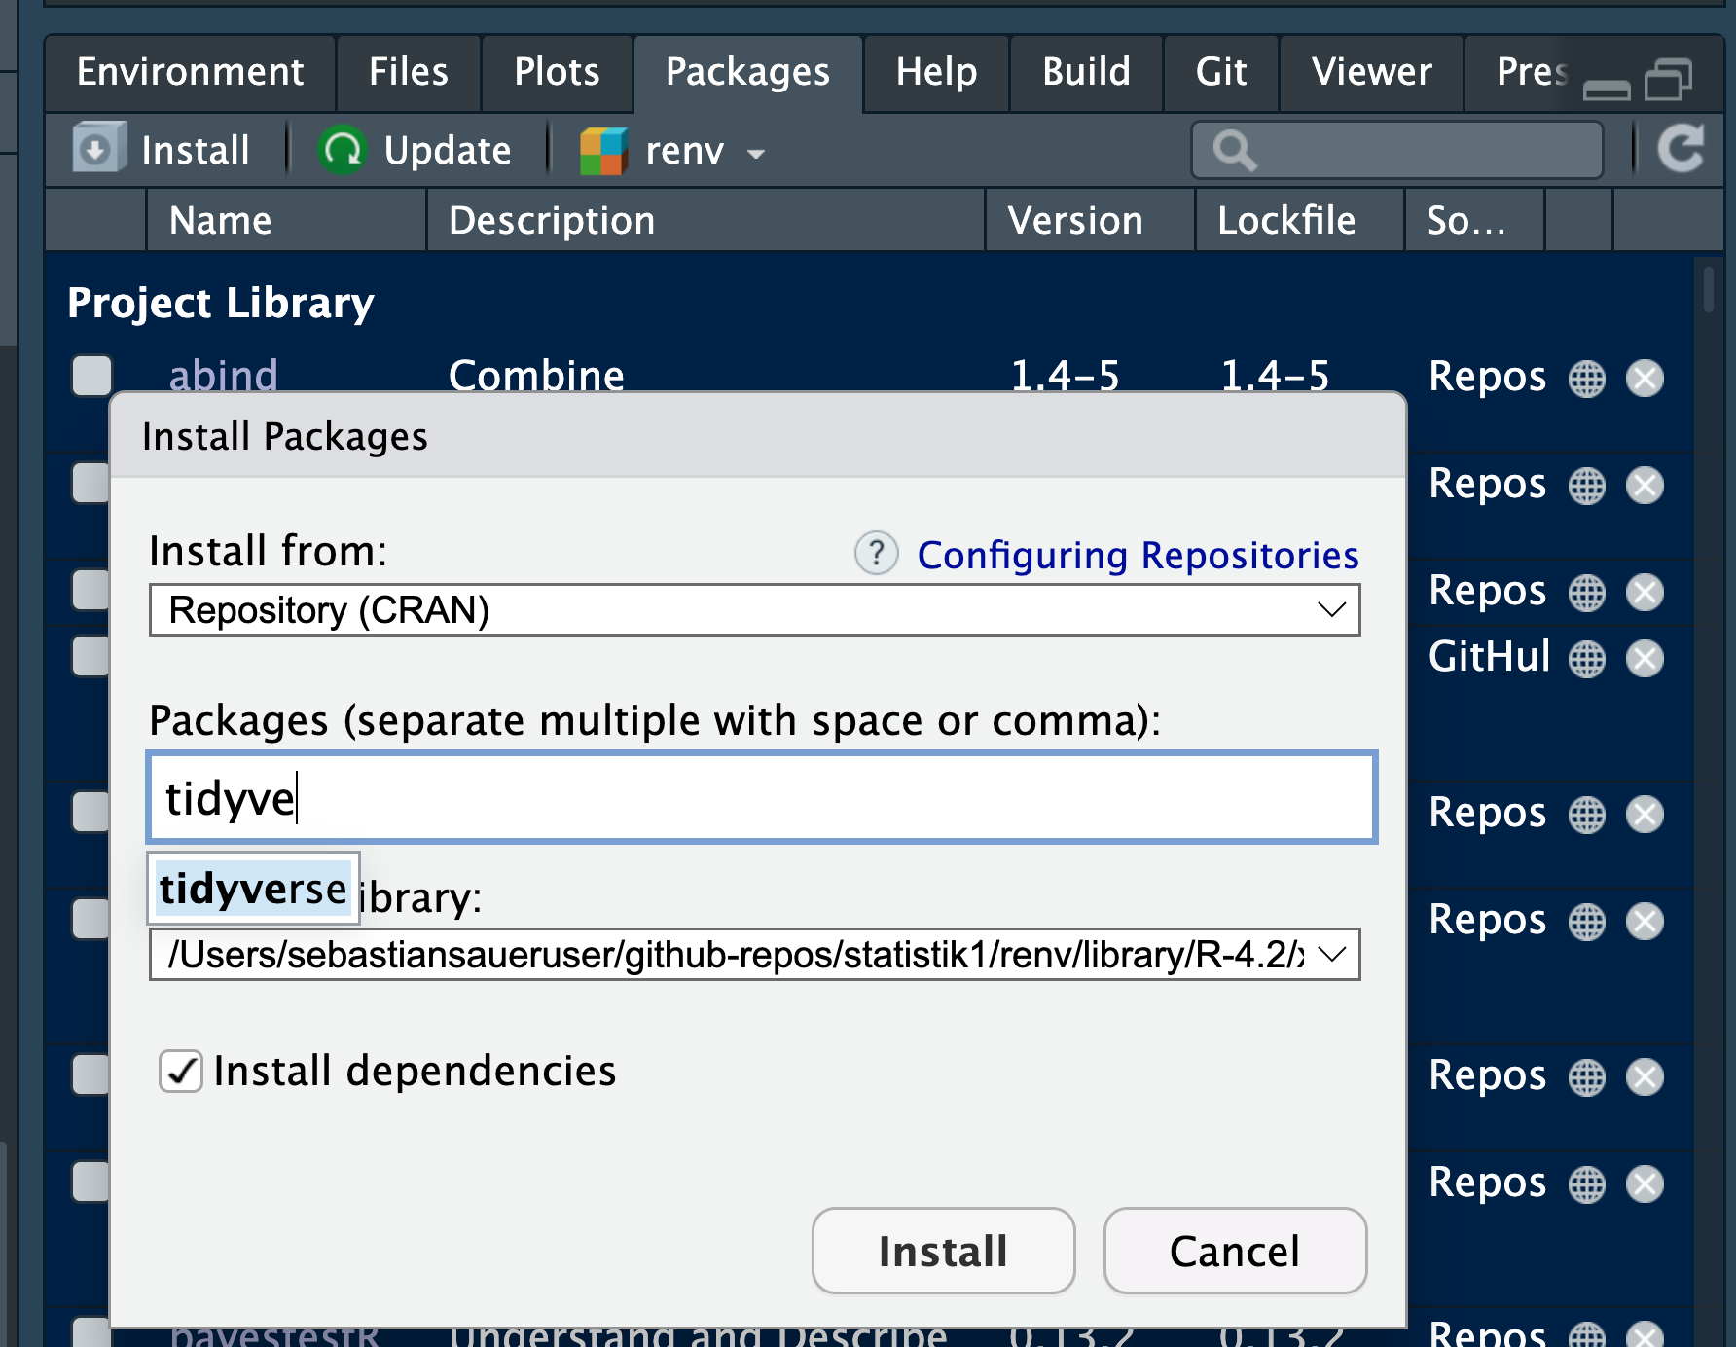This screenshot has width=1736, height=1347.
Task: Click the globe icon in the GitHub source row
Action: [1586, 659]
